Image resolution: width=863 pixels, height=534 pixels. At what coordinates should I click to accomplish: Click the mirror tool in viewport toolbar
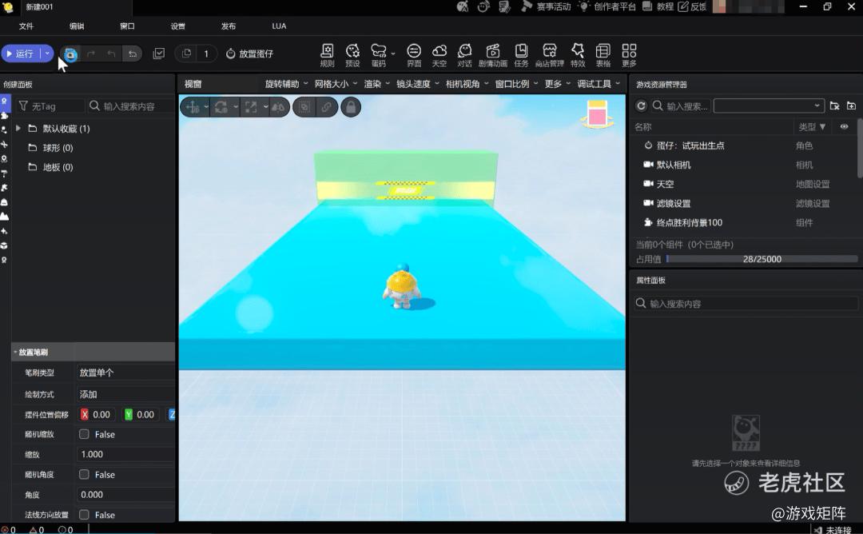click(279, 107)
